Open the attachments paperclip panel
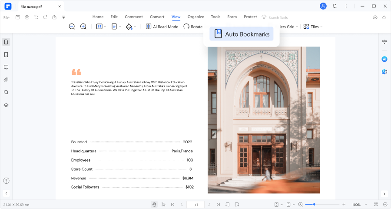Screen dimensions: 391x209 coord(6,80)
